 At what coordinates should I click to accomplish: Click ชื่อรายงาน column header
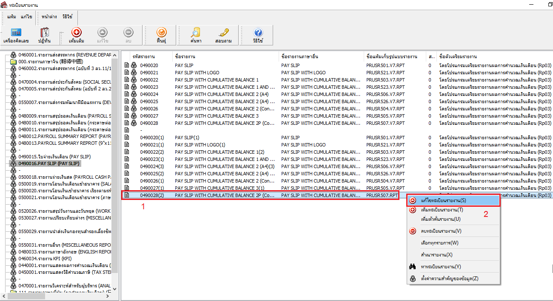[x=185, y=56]
